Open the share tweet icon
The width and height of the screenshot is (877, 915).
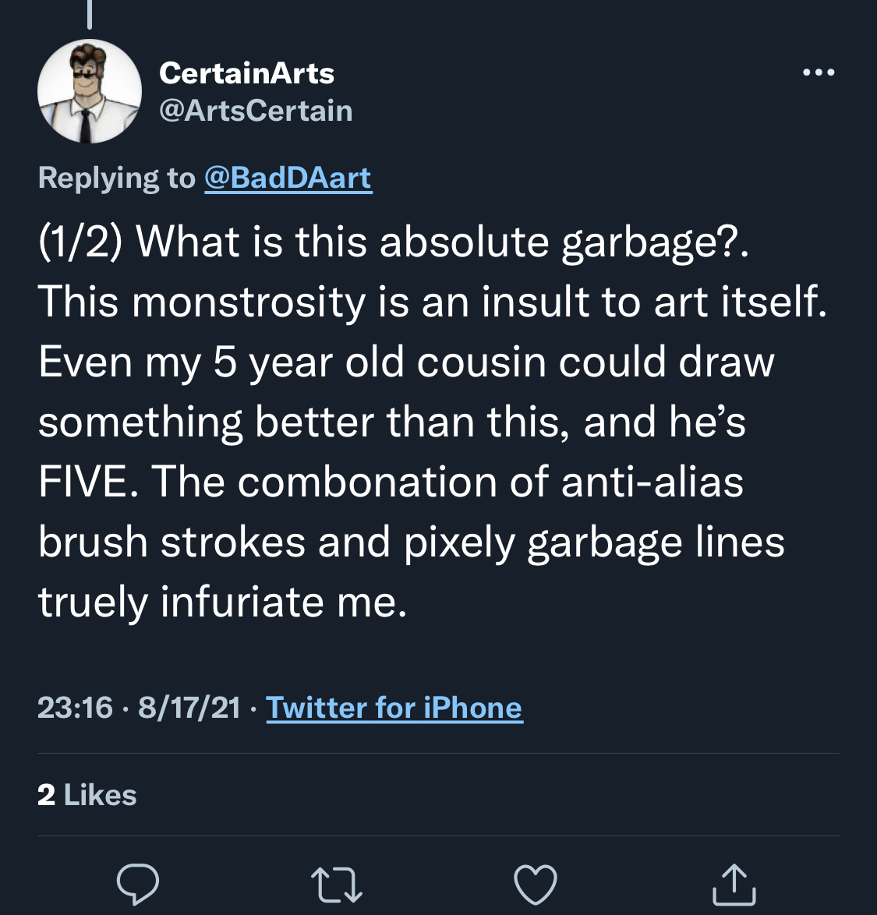point(734,884)
